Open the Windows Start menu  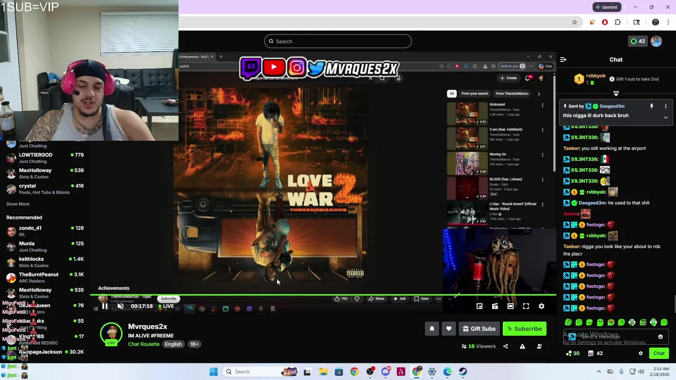click(x=213, y=372)
